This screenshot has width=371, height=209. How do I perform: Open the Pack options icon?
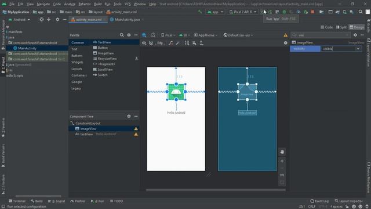point(187,43)
